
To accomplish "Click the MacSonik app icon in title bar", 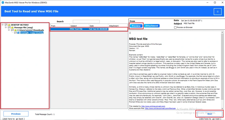I will 3,2.
